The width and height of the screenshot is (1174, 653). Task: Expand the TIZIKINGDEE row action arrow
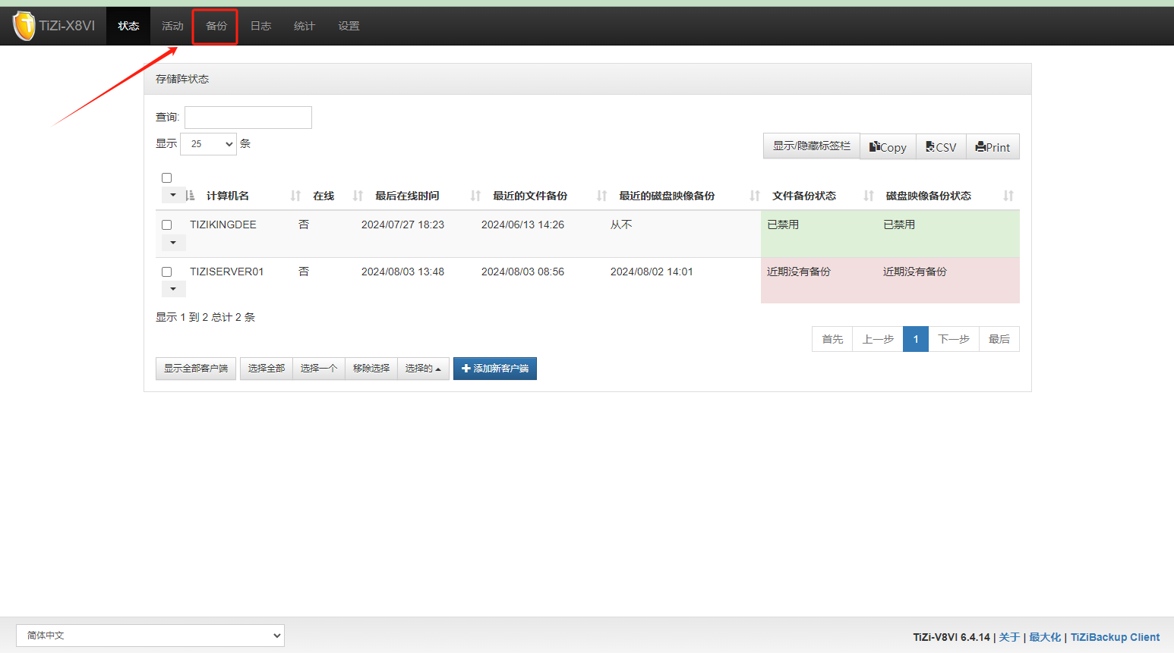click(x=173, y=243)
